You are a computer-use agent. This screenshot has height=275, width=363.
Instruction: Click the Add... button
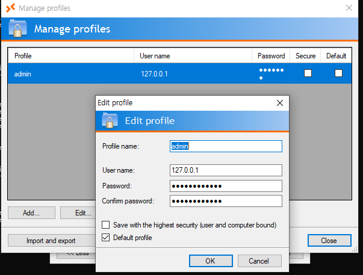(x=31, y=212)
